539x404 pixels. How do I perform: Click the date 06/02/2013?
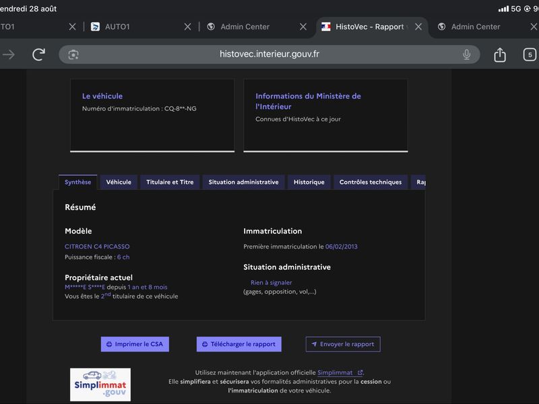point(342,246)
